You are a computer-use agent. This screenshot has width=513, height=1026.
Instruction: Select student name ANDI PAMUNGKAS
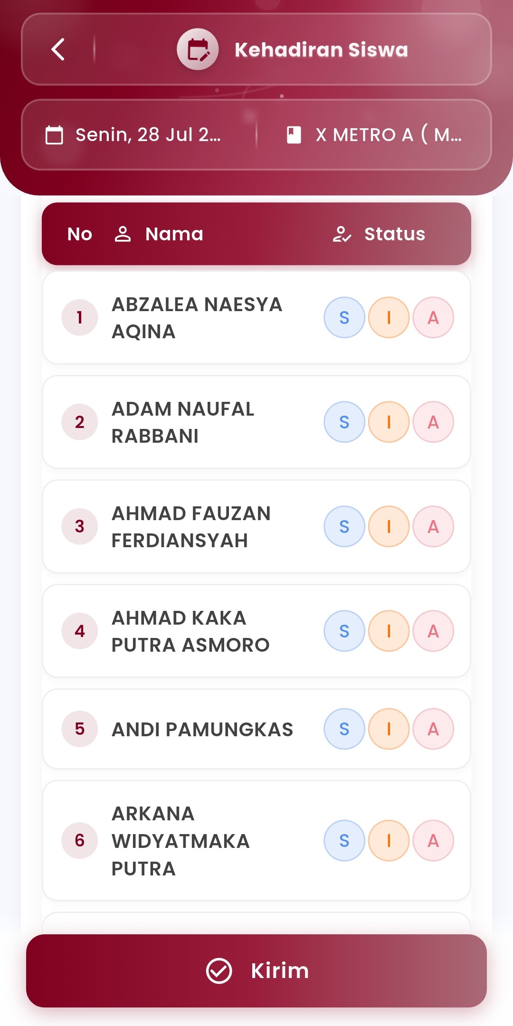point(202,729)
